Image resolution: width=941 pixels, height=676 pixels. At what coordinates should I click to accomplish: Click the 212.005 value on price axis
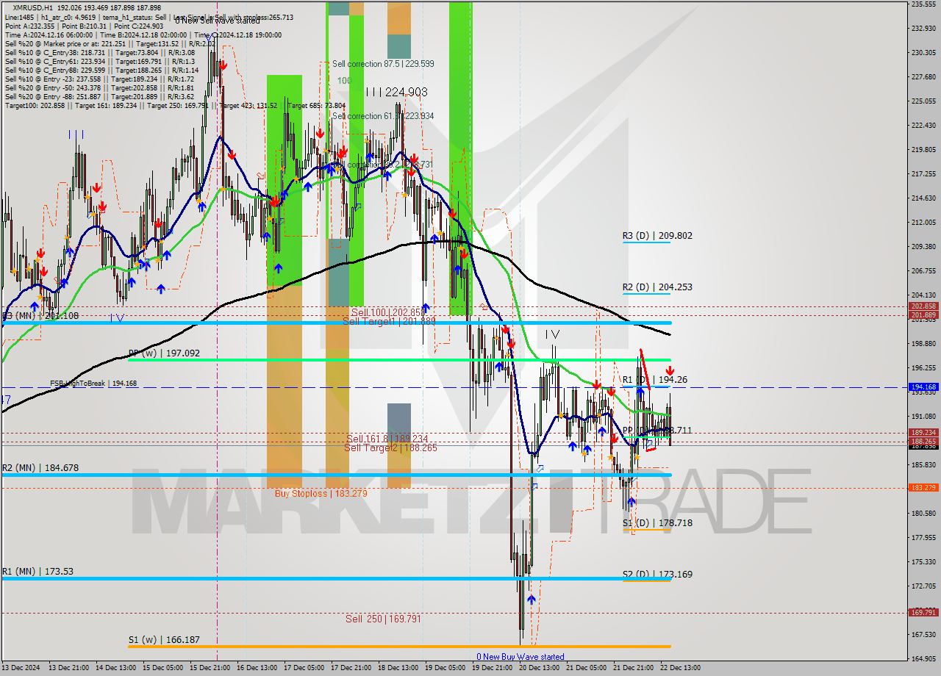click(x=923, y=223)
